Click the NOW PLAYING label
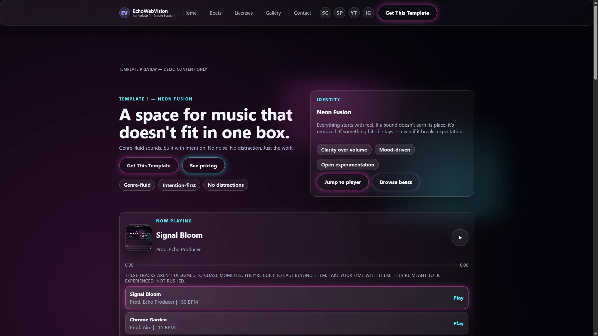598x336 pixels. [x=174, y=221]
